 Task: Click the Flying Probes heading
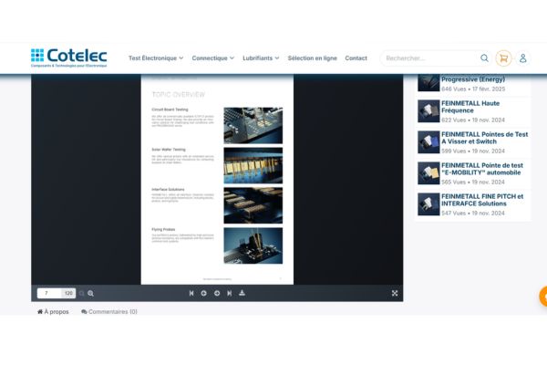pos(163,229)
